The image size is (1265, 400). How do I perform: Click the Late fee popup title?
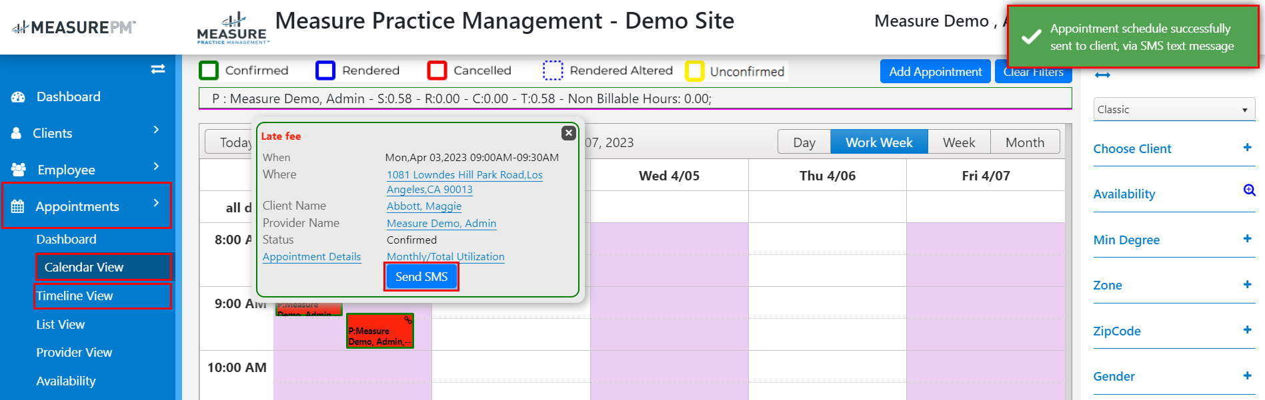(281, 136)
